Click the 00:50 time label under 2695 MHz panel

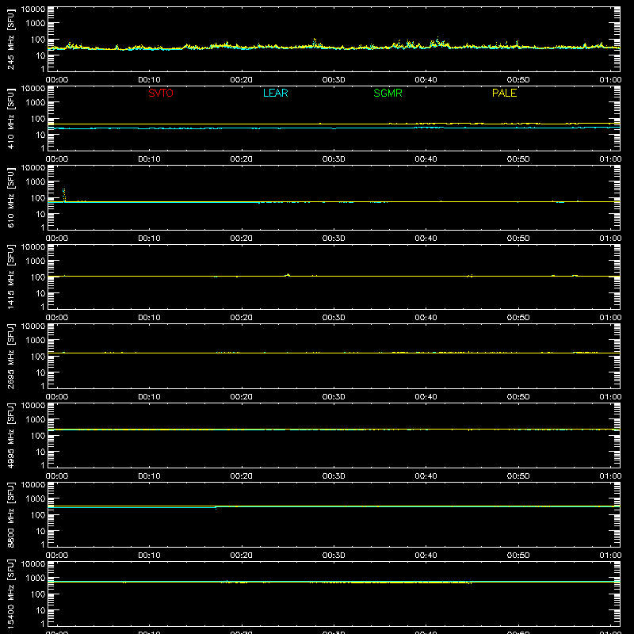click(x=518, y=397)
